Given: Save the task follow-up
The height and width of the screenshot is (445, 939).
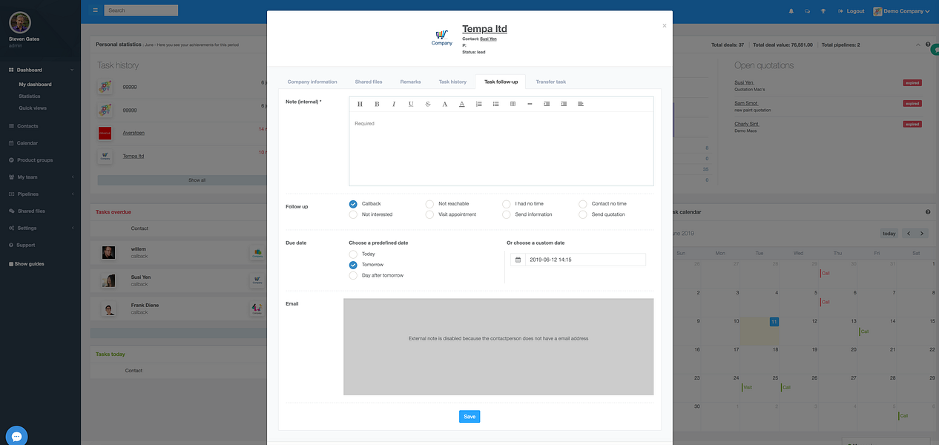Looking at the screenshot, I should click(x=469, y=416).
